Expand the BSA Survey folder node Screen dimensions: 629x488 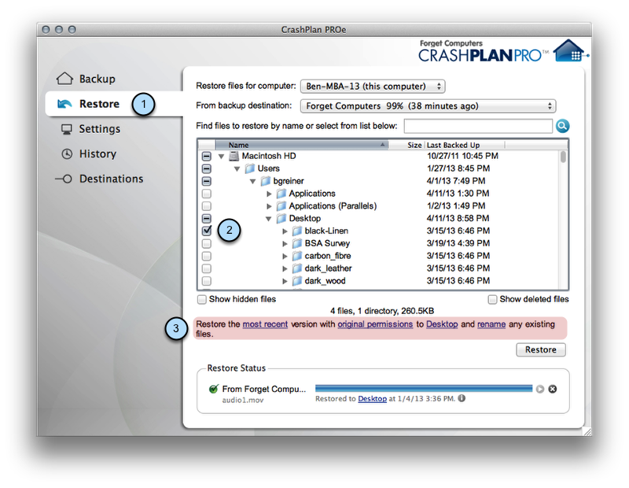click(x=285, y=243)
